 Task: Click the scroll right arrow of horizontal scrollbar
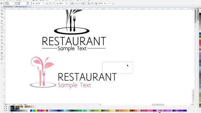(191, 105)
